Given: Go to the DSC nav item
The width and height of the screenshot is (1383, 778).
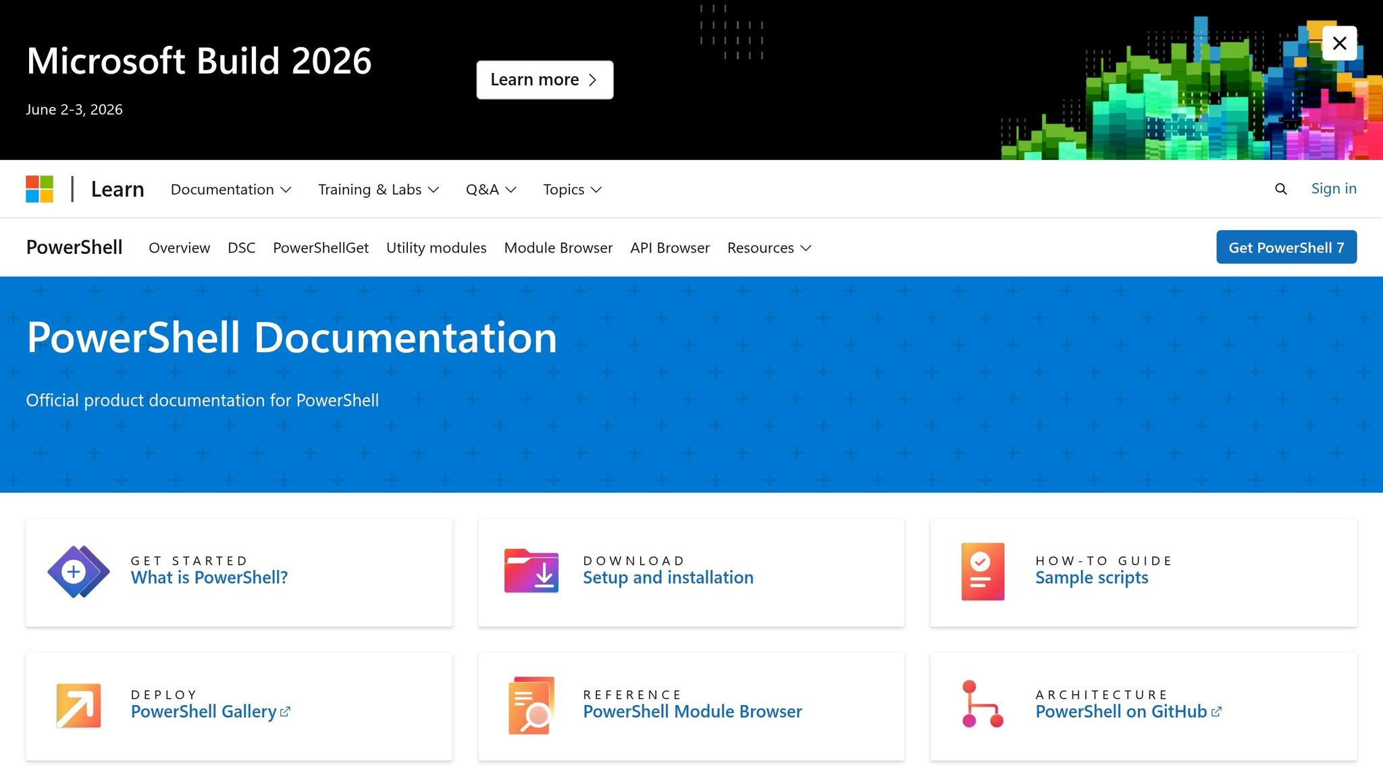Looking at the screenshot, I should [241, 248].
